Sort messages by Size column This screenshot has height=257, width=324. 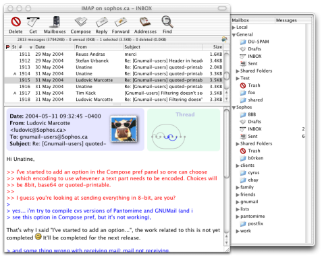[x=213, y=47]
